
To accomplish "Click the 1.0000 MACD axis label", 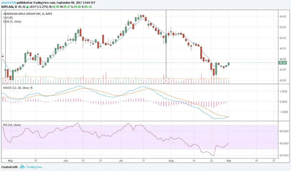I will coord(284,91).
